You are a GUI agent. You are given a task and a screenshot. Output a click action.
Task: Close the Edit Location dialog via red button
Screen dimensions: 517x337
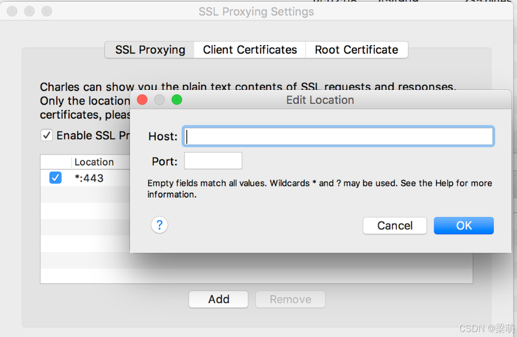pyautogui.click(x=142, y=99)
